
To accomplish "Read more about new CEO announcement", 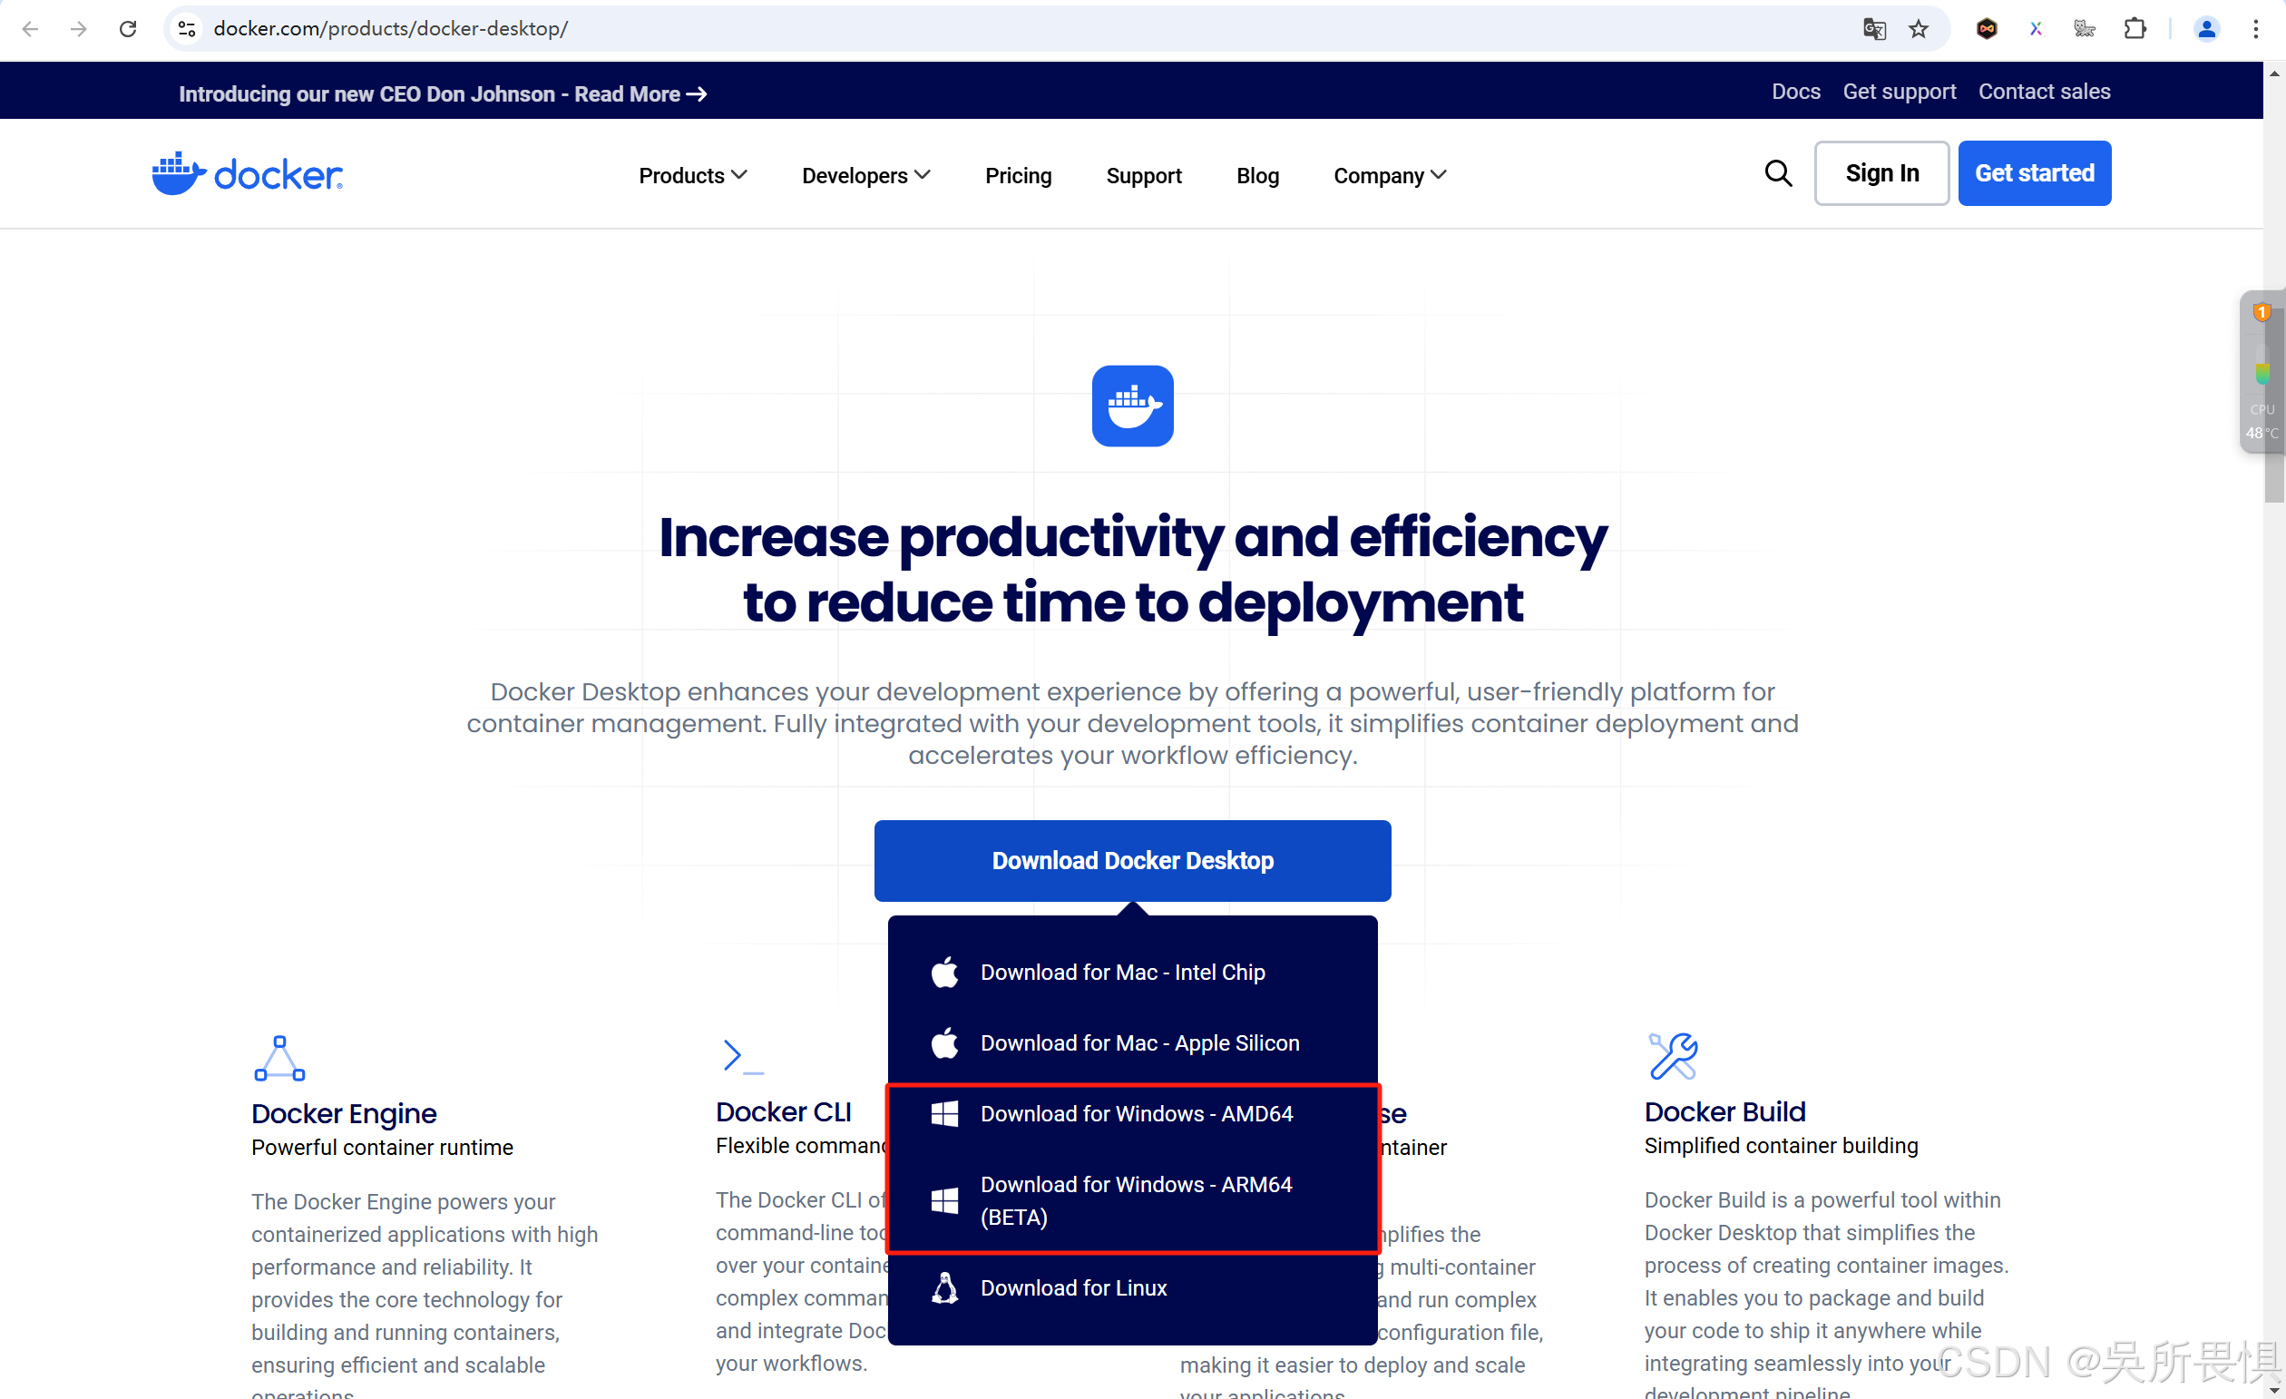I will 443,93.
